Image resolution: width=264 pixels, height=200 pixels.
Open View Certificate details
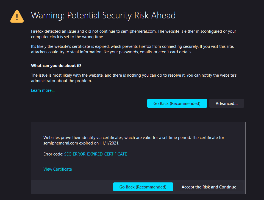[x=57, y=169]
